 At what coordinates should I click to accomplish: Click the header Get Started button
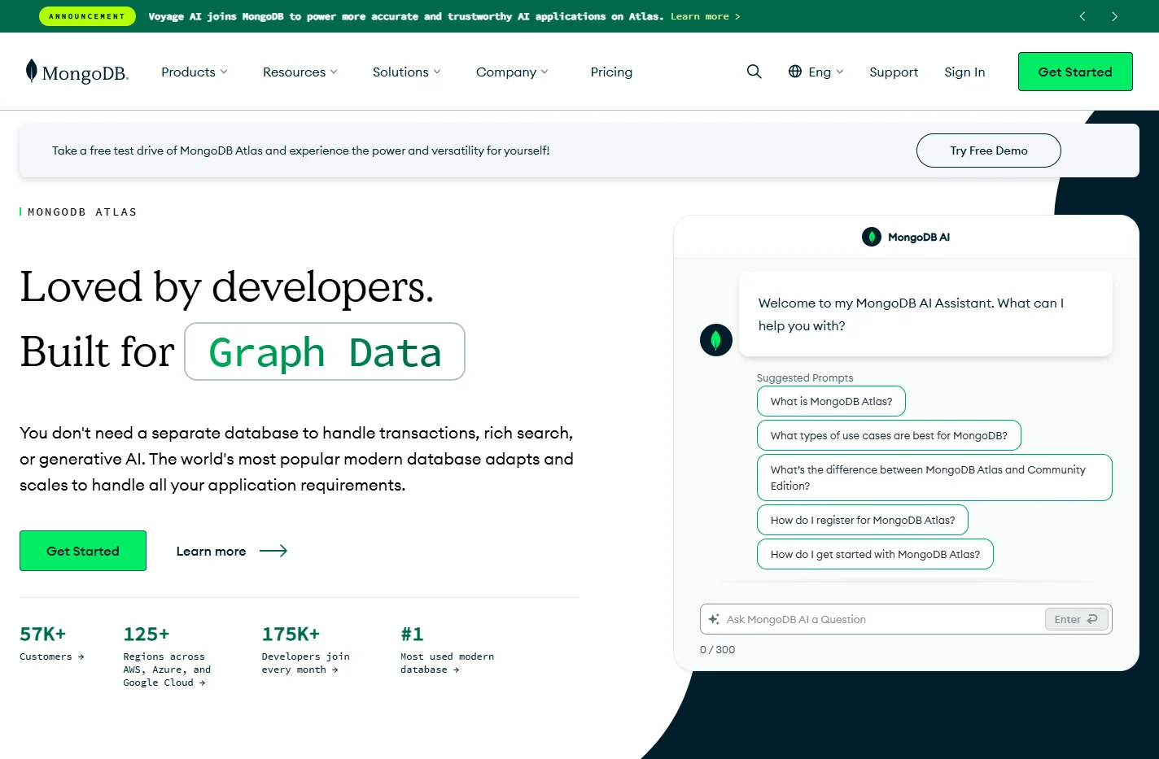click(1075, 72)
